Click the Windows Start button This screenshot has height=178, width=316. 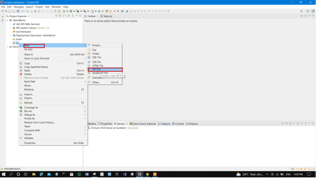pos(3,174)
